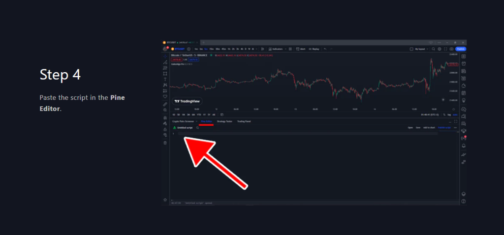Click Add to chart in Pine Editor
Image resolution: width=504 pixels, height=235 pixels.
429,127
